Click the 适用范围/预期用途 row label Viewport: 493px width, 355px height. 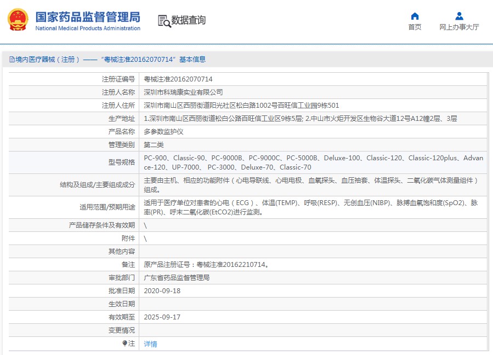point(107,207)
